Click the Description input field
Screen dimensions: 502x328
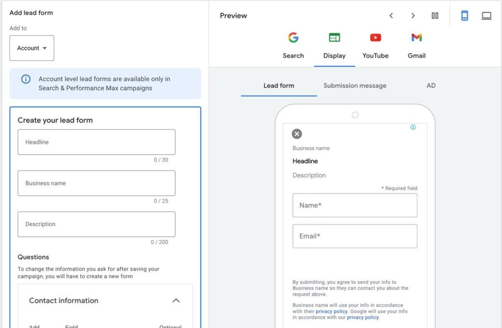(x=97, y=224)
